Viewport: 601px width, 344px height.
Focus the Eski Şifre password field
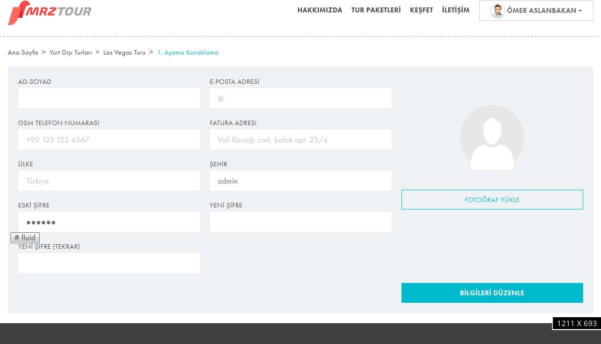pos(109,222)
